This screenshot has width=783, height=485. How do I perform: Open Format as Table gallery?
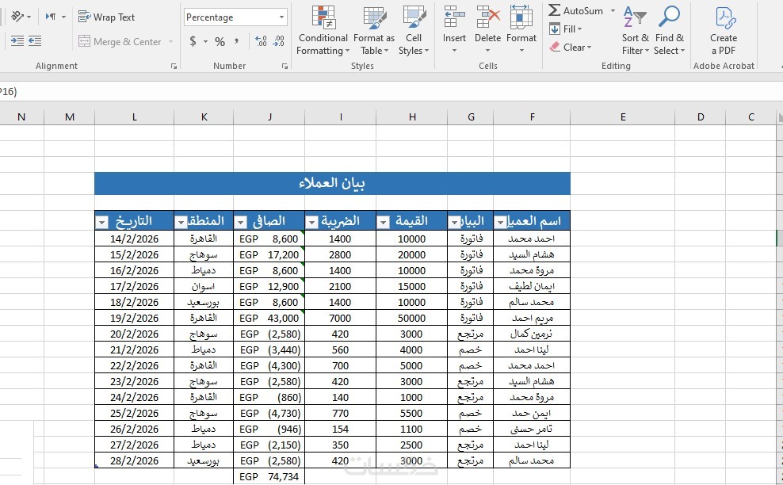tap(373, 31)
